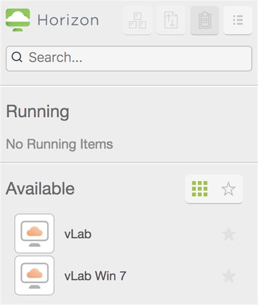This screenshot has height=305, width=258.
Task: Launch the vLab desktop monitor icon
Action: pyautogui.click(x=34, y=233)
